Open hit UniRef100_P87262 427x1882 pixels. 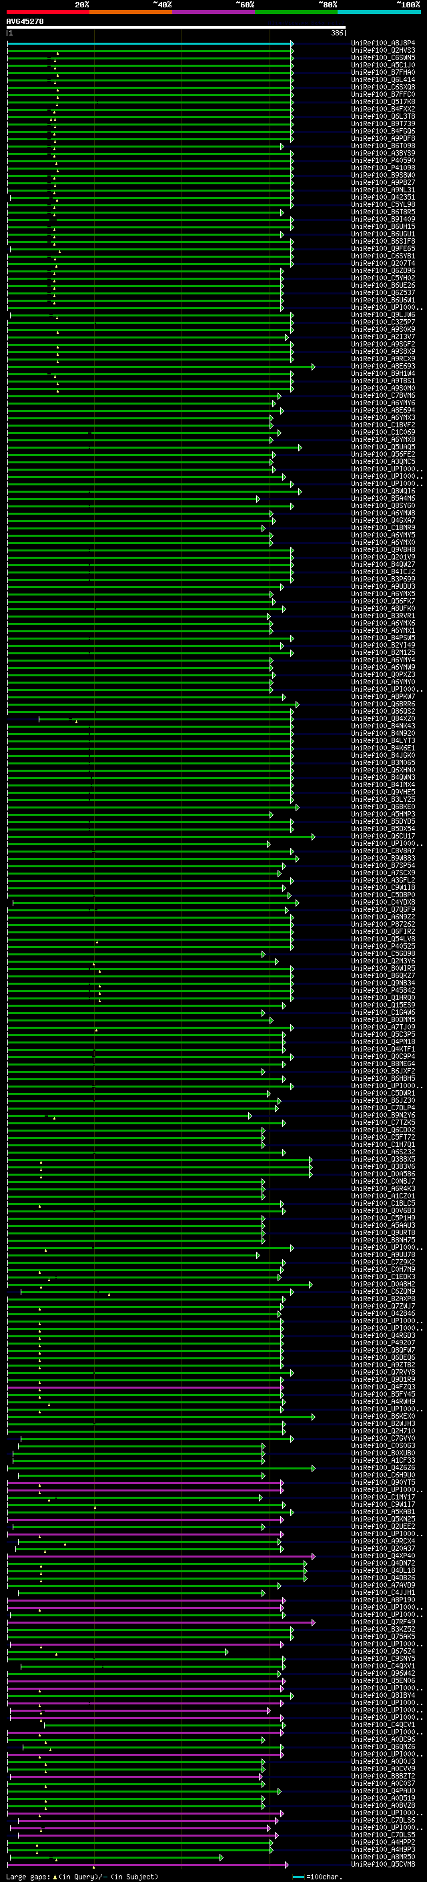point(383,924)
